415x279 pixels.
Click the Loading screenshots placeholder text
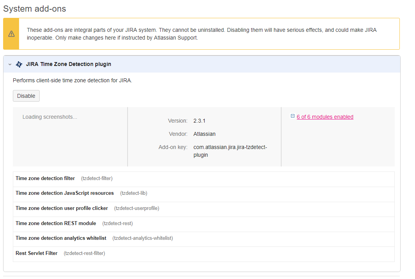[50, 117]
